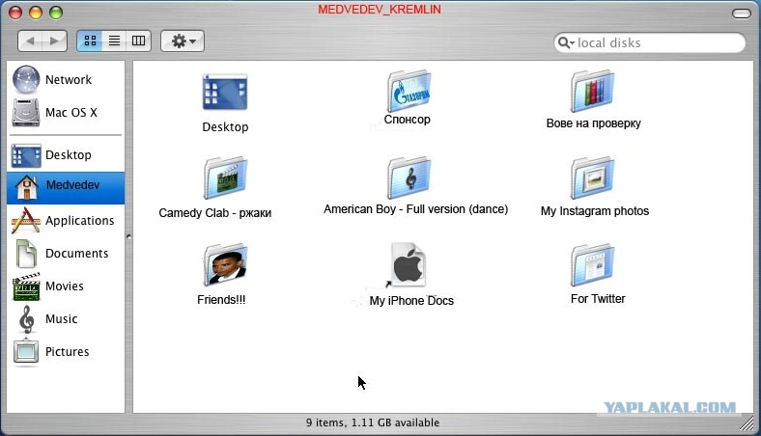761x436 pixels.
Task: Open My iPhone Docs alias
Action: click(x=409, y=265)
